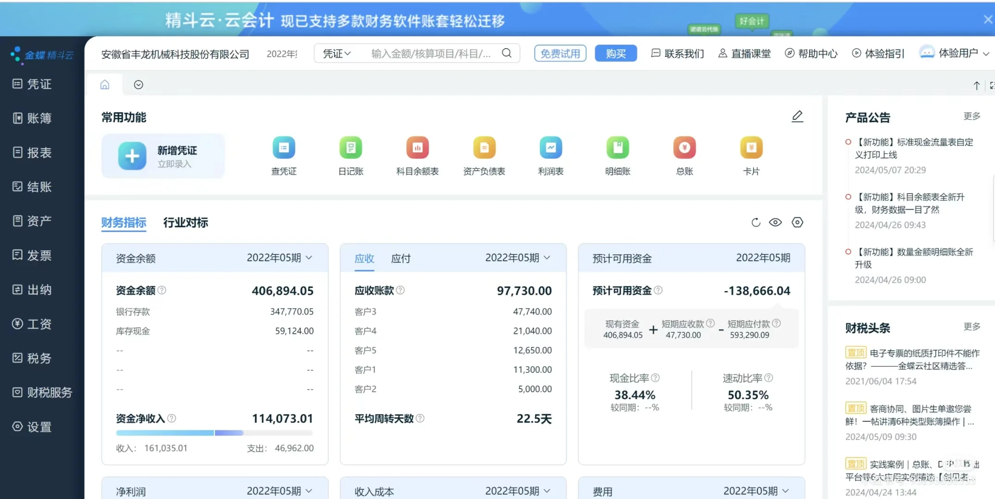
Task: Click the edit pencil beside 常用功能
Action: click(x=797, y=116)
